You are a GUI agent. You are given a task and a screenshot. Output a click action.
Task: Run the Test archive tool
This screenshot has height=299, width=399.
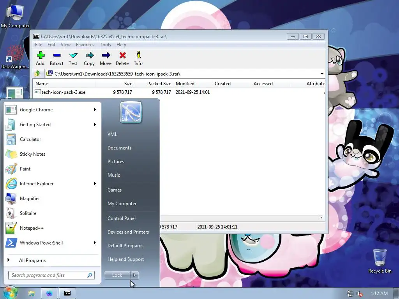click(x=73, y=59)
